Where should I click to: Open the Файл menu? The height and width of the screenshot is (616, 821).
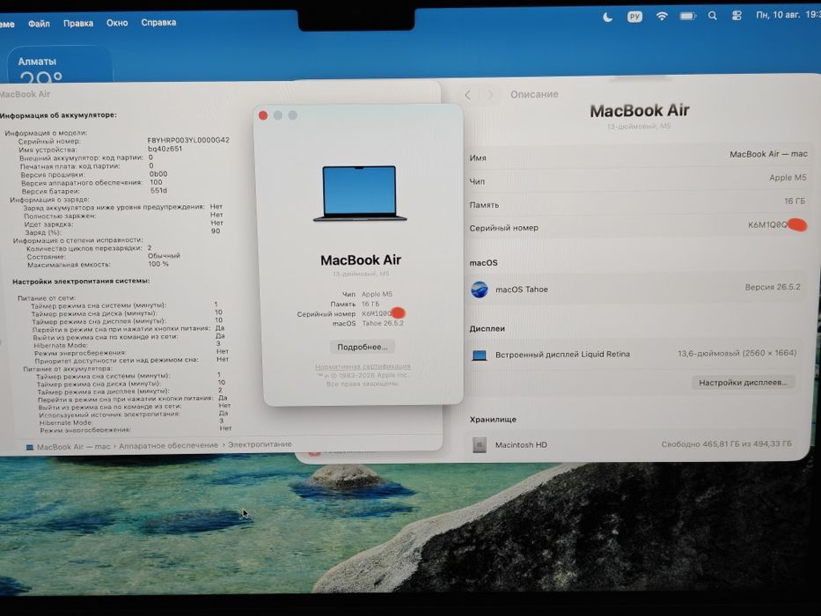tap(39, 24)
